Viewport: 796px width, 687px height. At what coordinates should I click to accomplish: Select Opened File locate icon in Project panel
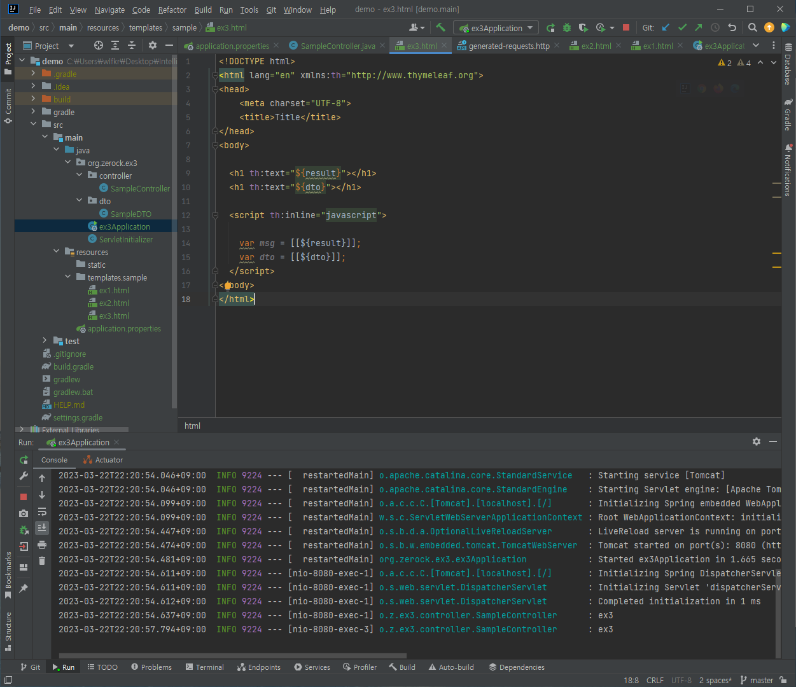(98, 45)
